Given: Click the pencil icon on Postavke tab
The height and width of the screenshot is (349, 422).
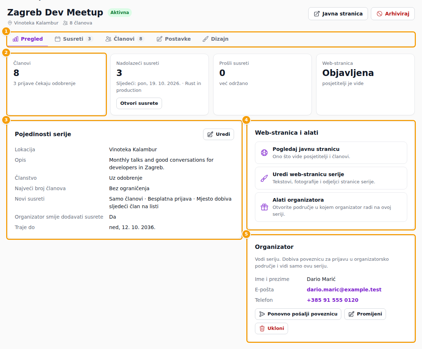Looking at the screenshot, I should [160, 39].
